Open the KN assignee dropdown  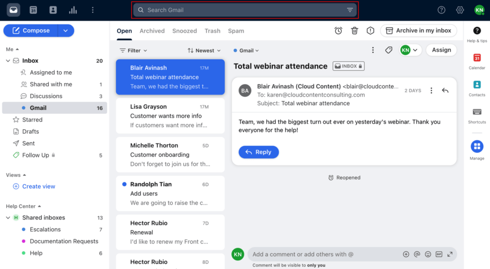410,50
